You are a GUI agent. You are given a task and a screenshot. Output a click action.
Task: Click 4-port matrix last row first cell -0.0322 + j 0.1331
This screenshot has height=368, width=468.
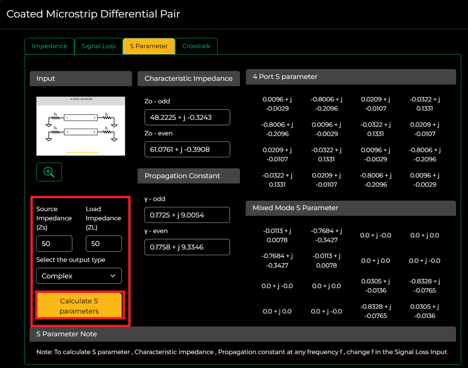tap(277, 180)
